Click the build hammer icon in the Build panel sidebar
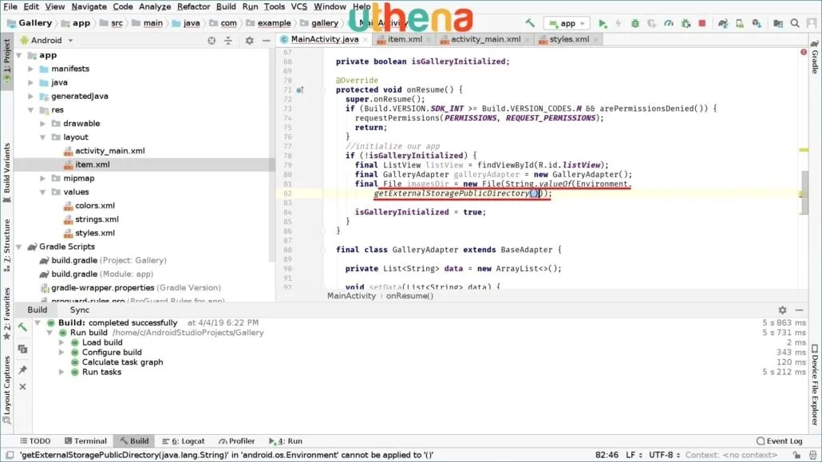The width and height of the screenshot is (822, 462). point(22,326)
